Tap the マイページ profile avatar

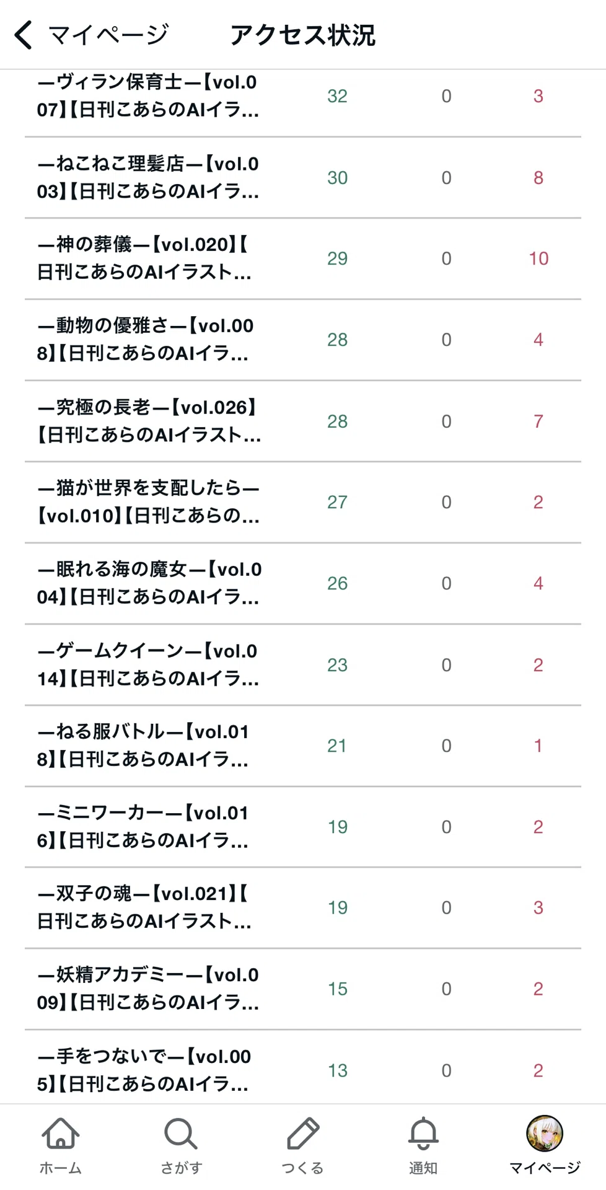click(545, 1133)
